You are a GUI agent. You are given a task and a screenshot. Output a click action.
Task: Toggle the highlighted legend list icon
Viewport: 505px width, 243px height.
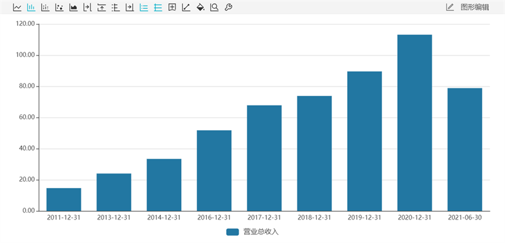144,7
